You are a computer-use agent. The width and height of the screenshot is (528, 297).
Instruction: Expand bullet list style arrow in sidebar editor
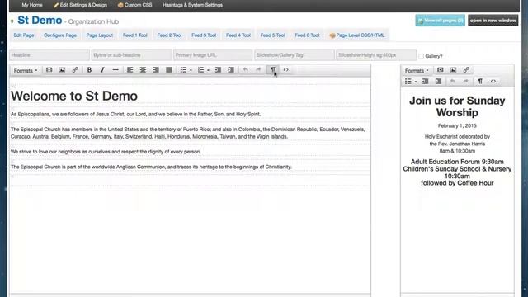click(x=416, y=82)
